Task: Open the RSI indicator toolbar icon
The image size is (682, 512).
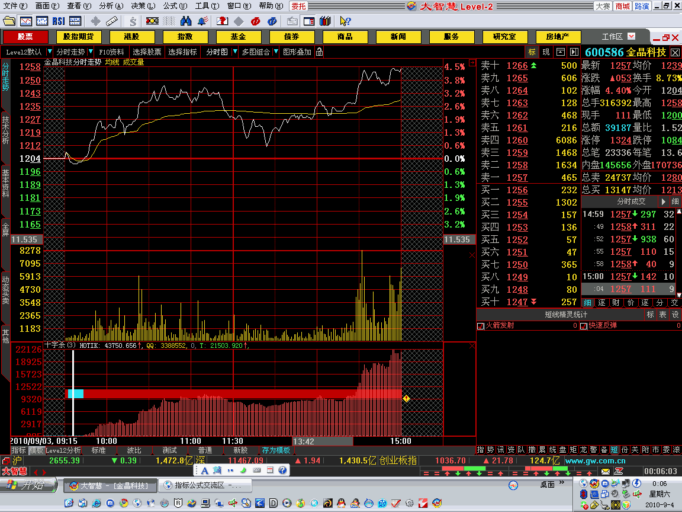Action: tap(58, 21)
